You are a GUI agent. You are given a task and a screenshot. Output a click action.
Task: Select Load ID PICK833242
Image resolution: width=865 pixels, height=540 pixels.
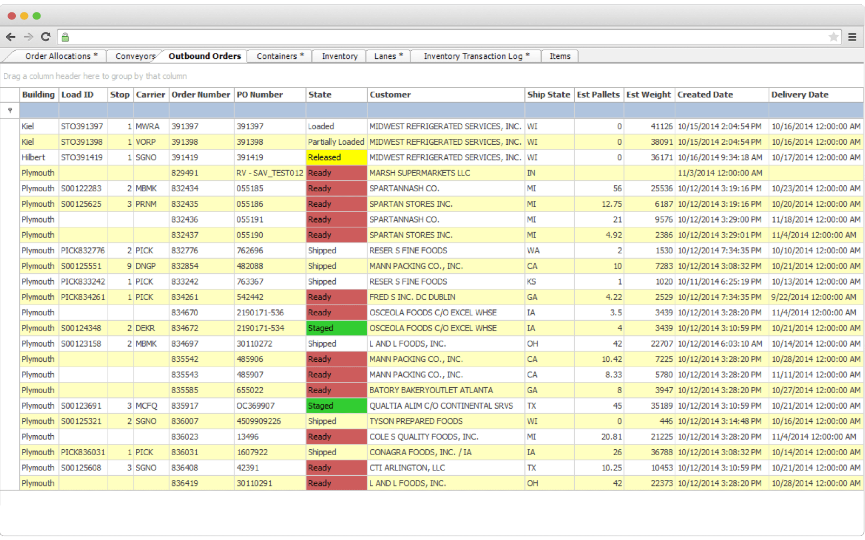83,282
